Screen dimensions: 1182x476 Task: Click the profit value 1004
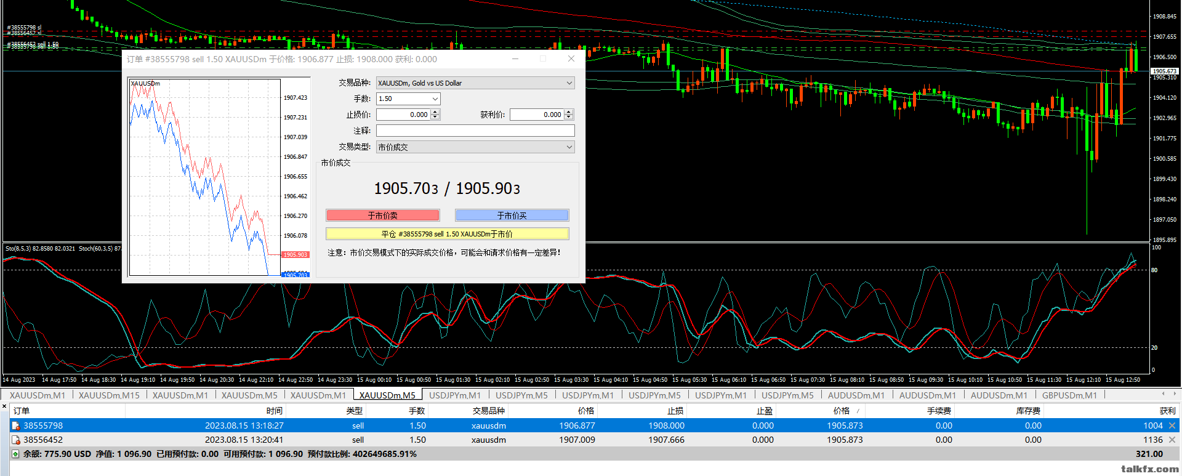1153,426
